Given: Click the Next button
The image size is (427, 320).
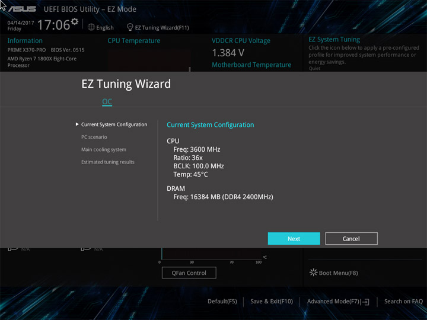Looking at the screenshot, I should click(x=294, y=239).
